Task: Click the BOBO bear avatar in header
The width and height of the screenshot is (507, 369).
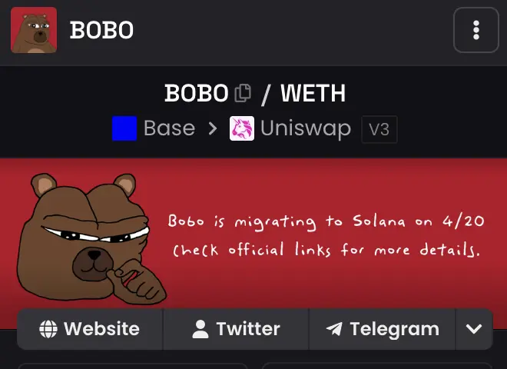Action: (x=34, y=30)
